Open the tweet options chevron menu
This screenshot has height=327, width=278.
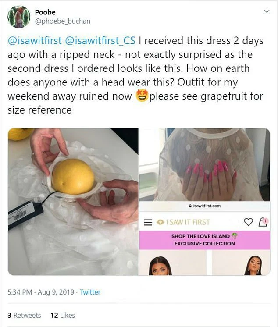click(x=267, y=11)
